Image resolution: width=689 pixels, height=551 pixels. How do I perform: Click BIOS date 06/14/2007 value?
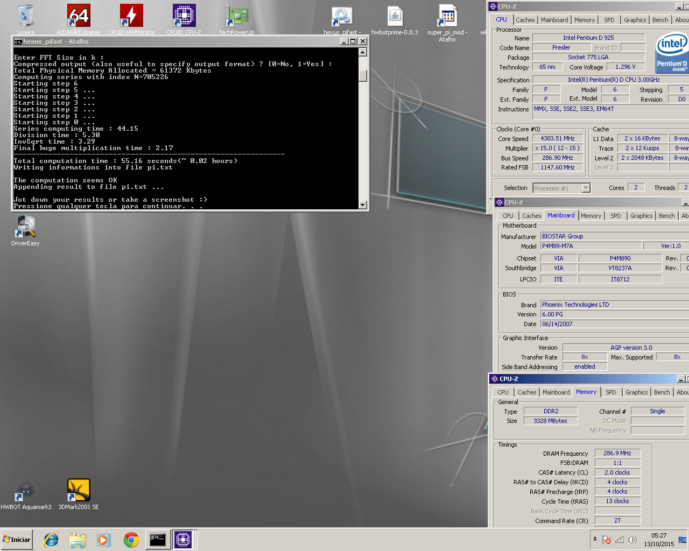[615, 324]
